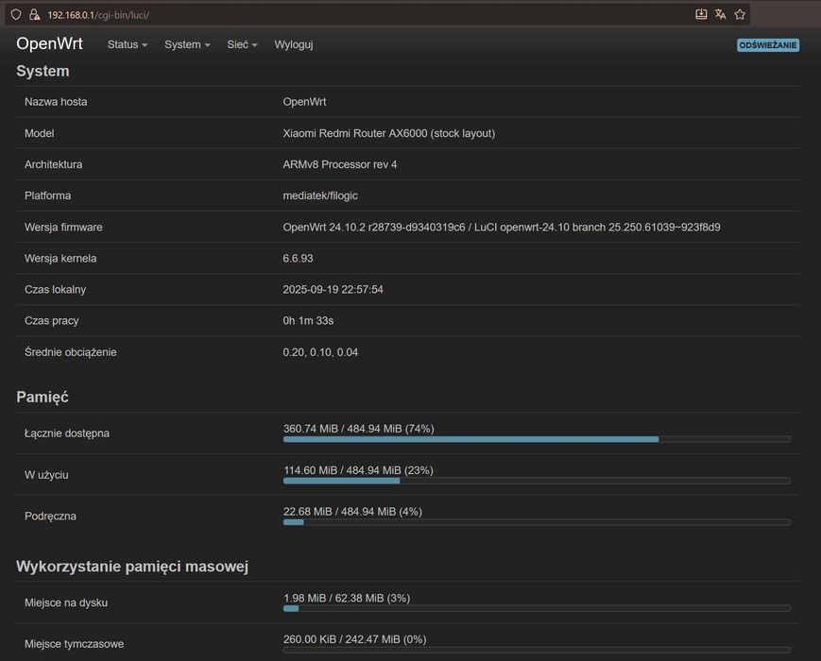Click the uptime value 0h 1m 33s
The width and height of the screenshot is (821, 661).
click(x=308, y=321)
